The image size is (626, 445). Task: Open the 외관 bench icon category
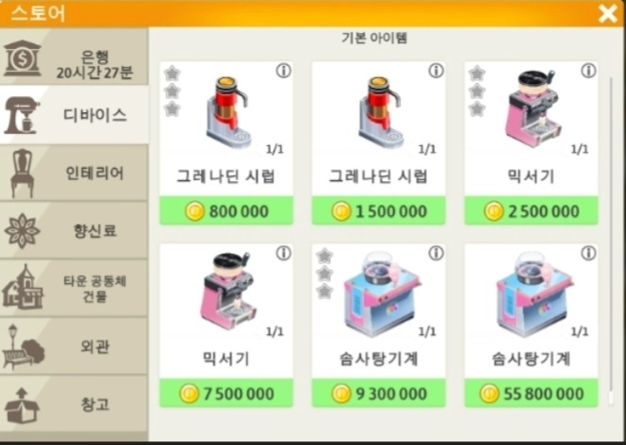24,346
